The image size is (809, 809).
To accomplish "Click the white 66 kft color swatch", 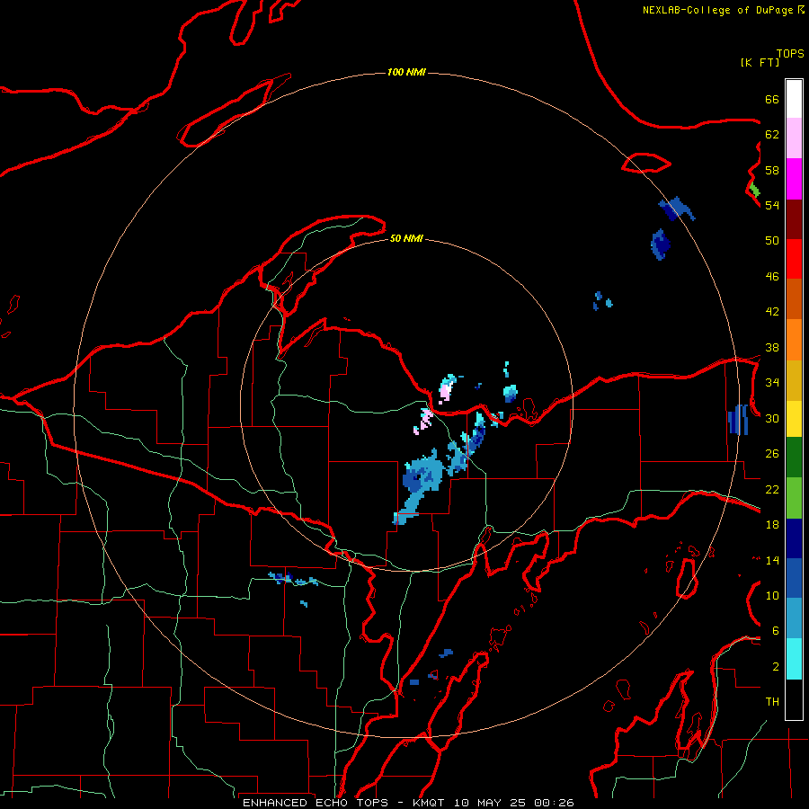I will pyautogui.click(x=794, y=99).
